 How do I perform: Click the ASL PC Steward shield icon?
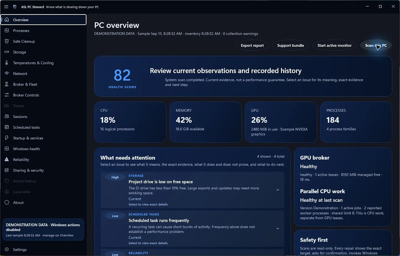click(15, 7)
